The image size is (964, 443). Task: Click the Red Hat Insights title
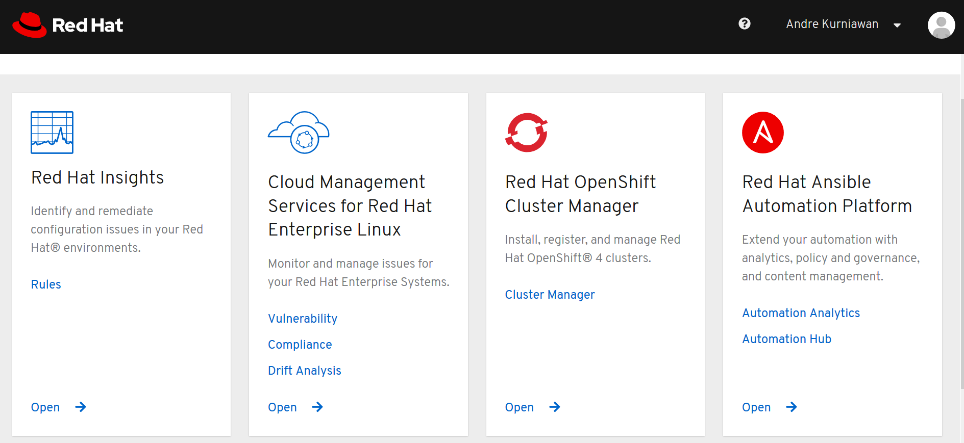click(x=97, y=177)
